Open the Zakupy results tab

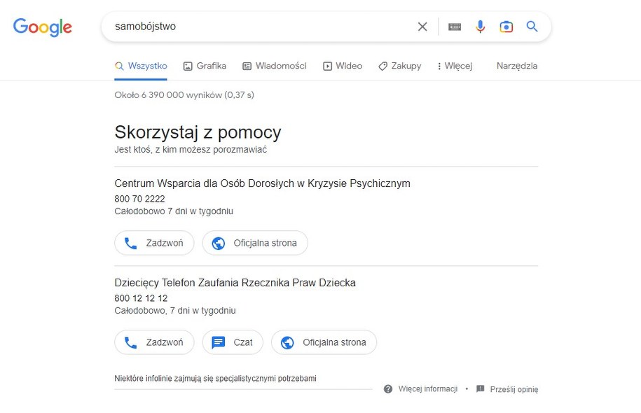pyautogui.click(x=399, y=65)
